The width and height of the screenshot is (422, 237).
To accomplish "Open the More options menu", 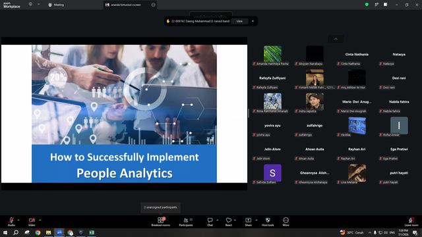I will tap(286, 222).
